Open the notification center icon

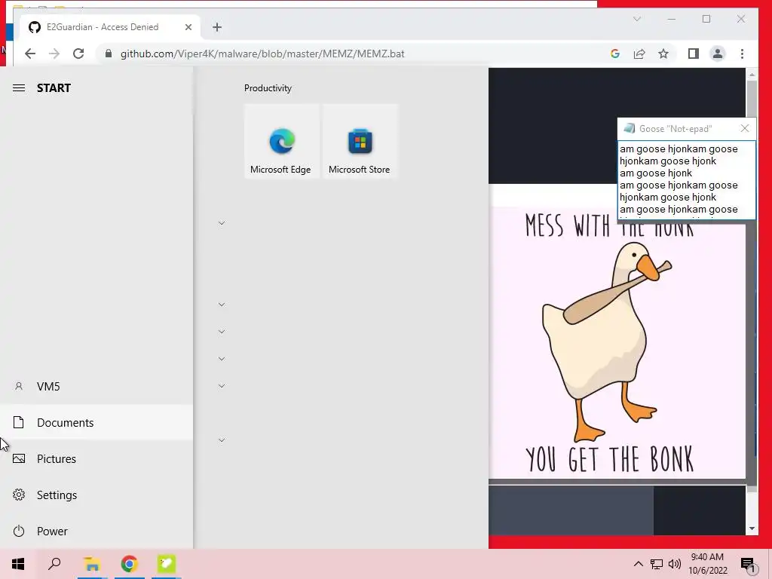coord(748,565)
